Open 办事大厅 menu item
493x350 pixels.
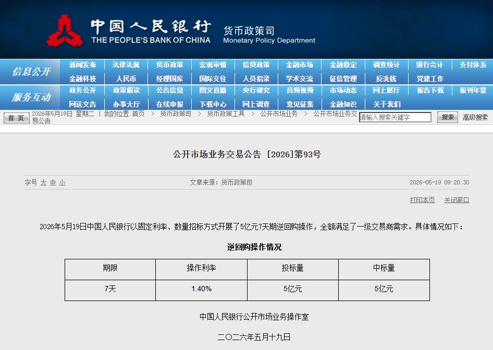click(x=126, y=104)
